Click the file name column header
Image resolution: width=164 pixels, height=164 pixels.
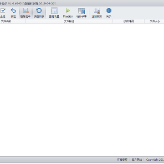click(12, 21)
